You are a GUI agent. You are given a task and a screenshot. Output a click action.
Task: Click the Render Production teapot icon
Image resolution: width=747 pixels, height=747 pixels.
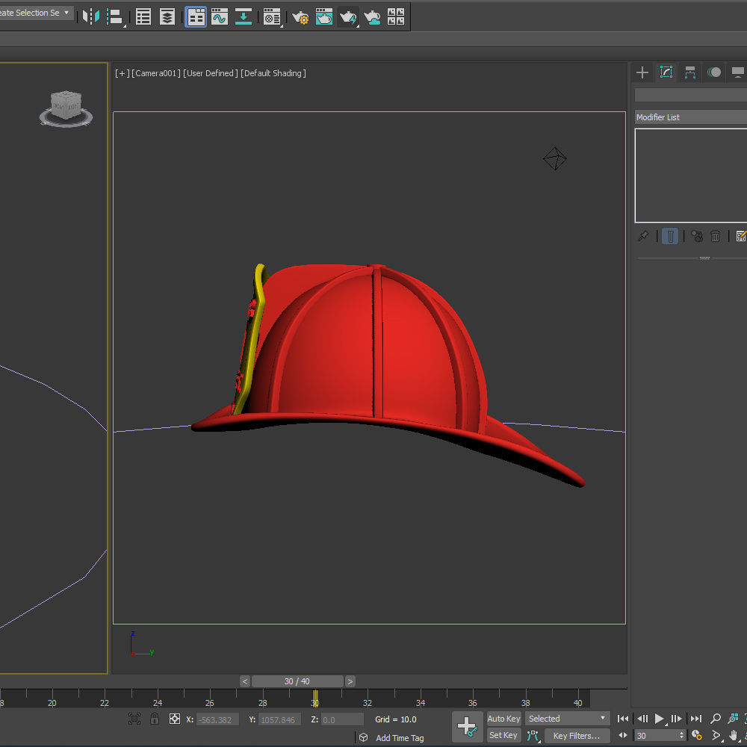pyautogui.click(x=348, y=16)
